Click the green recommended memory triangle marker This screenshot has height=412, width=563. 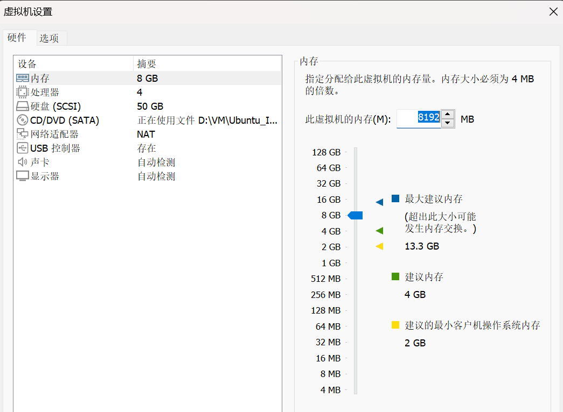click(x=380, y=231)
